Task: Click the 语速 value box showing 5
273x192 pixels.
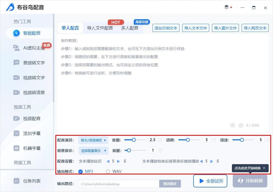Action: (261, 140)
